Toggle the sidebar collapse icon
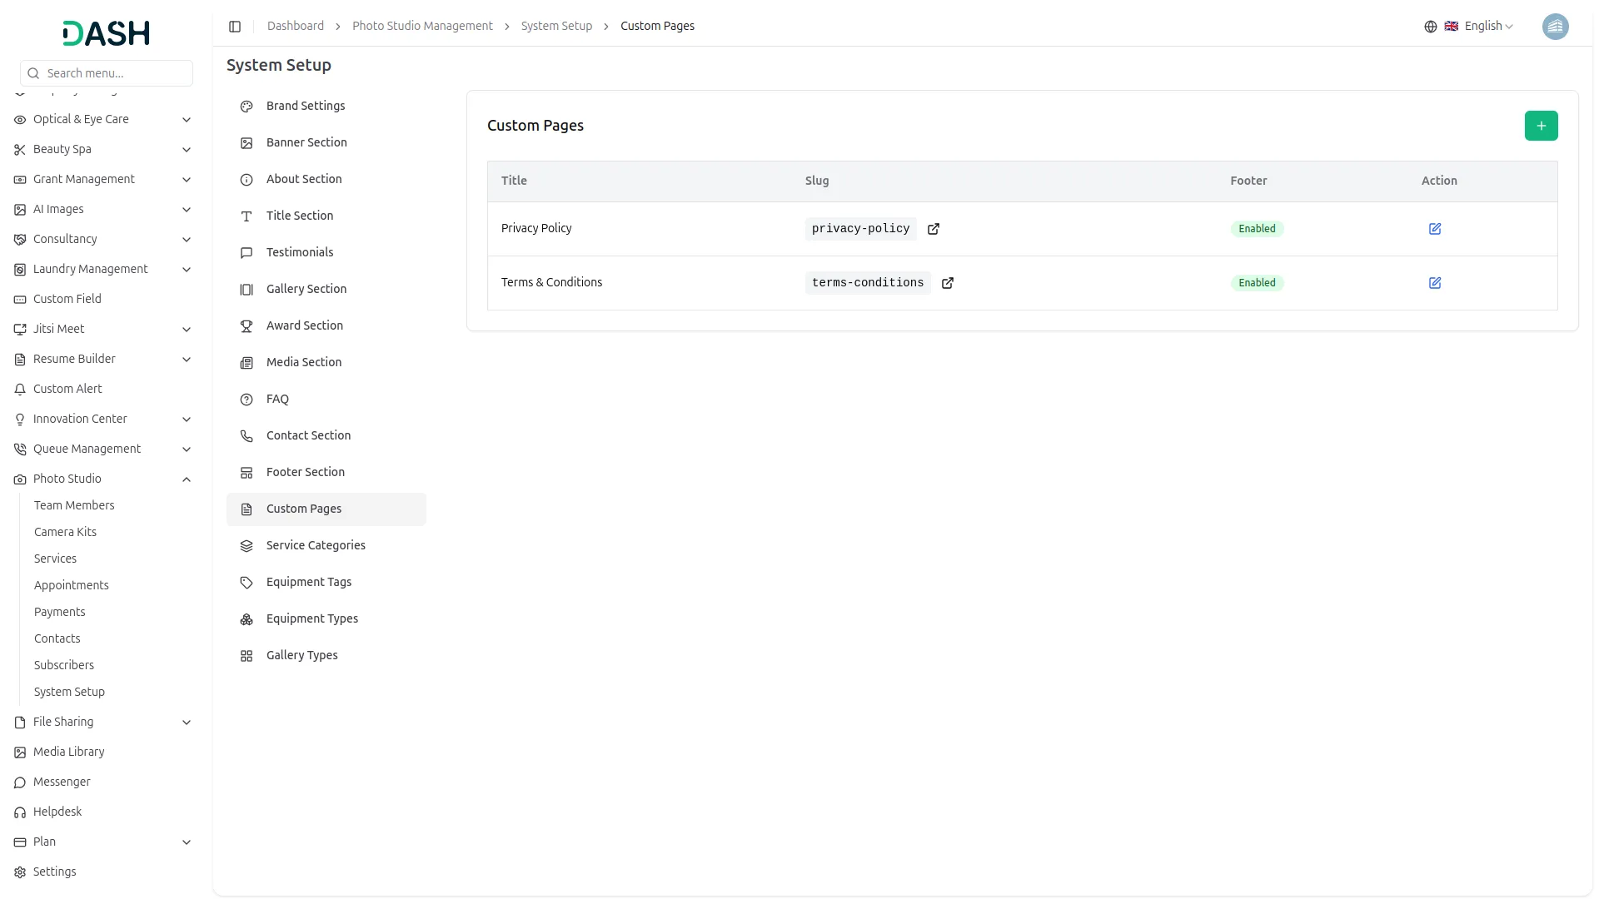 (235, 26)
